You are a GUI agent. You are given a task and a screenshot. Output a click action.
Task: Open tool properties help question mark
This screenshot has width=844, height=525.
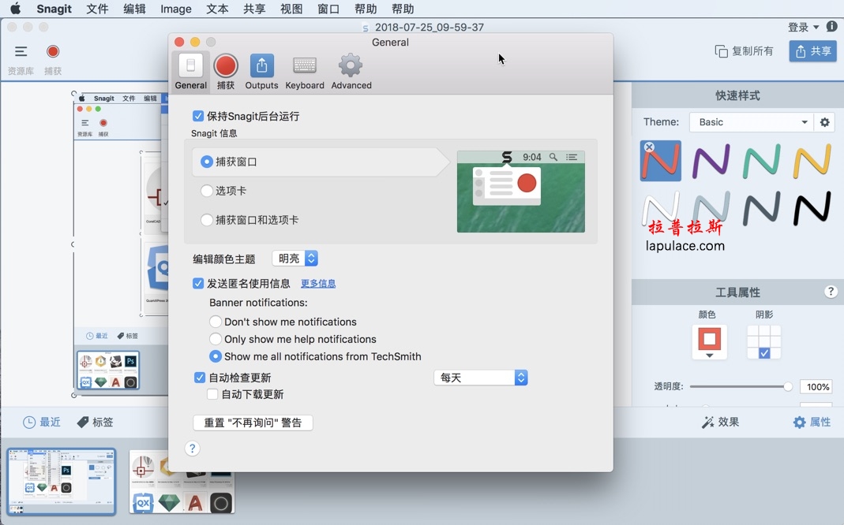831,292
